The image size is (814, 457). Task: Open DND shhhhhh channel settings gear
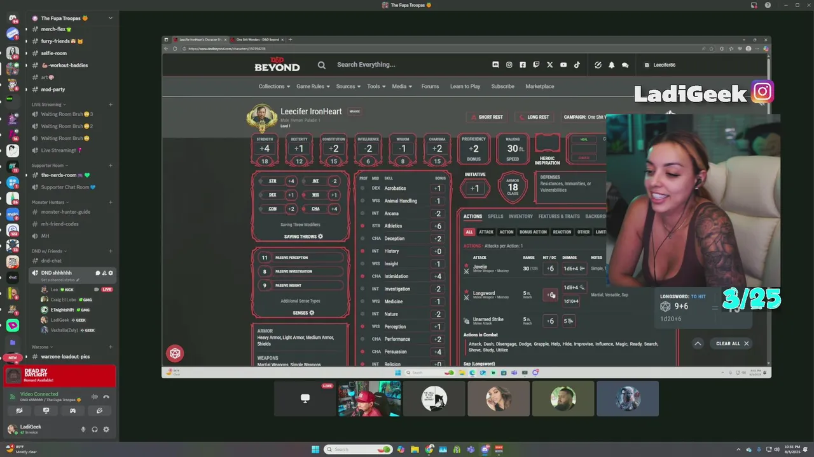(111, 273)
